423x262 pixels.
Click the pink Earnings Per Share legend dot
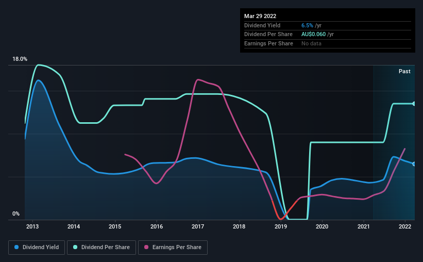[x=146, y=247]
